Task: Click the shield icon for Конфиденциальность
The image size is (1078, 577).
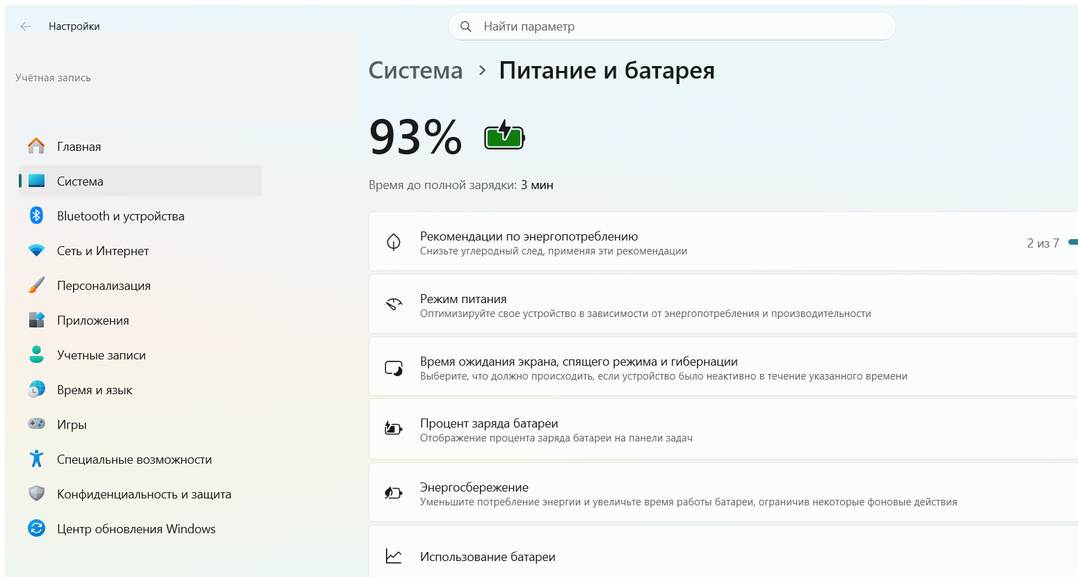Action: (x=36, y=494)
